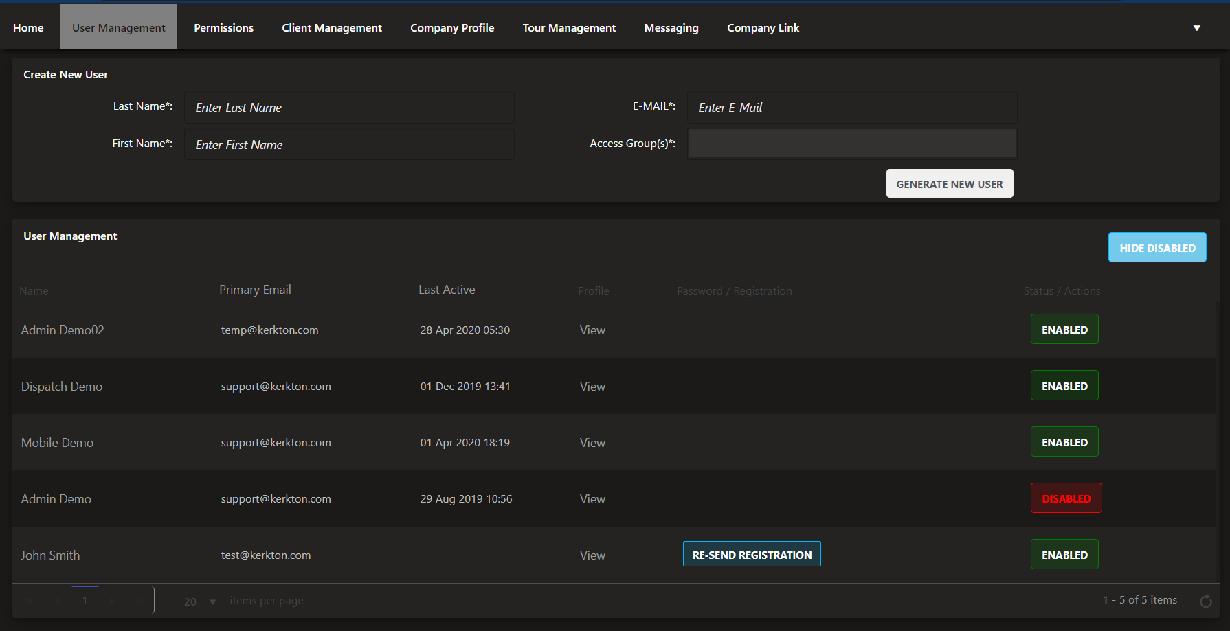The width and height of the screenshot is (1230, 631).
Task: Re-send registration to John Smith
Action: (752, 555)
